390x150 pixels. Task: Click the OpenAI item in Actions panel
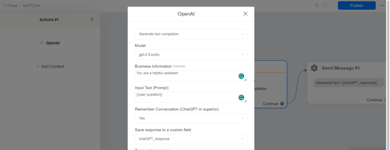coord(50,43)
